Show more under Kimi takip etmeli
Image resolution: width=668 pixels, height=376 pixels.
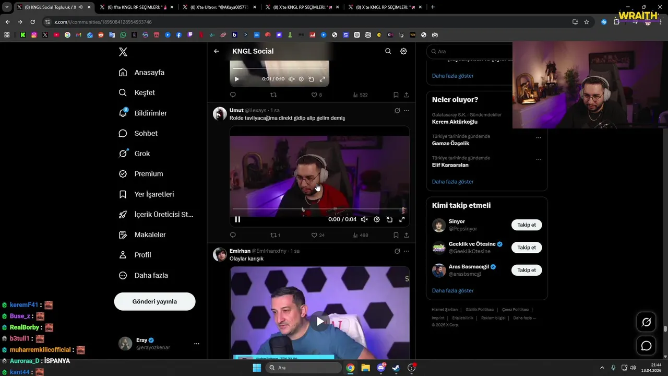(x=452, y=290)
